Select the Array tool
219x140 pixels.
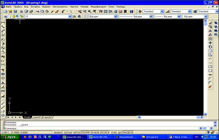[210, 39]
